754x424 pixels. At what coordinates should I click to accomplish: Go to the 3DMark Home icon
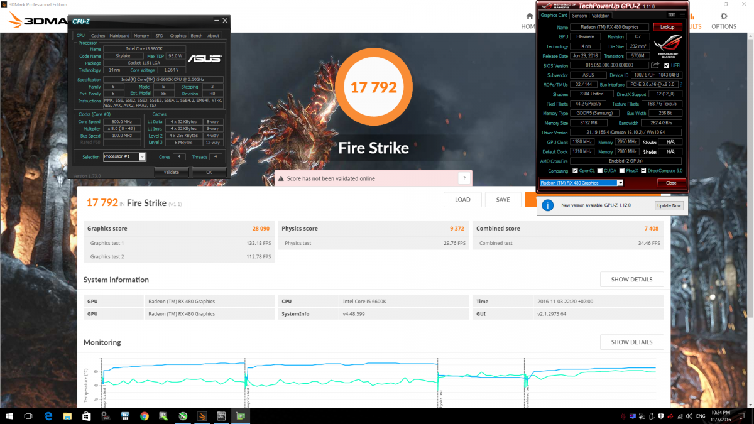tap(529, 16)
